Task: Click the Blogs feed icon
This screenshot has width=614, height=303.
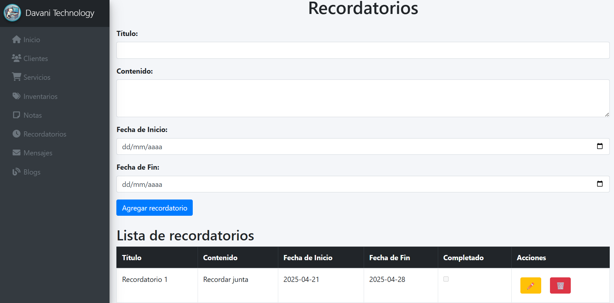Action: pyautogui.click(x=16, y=172)
